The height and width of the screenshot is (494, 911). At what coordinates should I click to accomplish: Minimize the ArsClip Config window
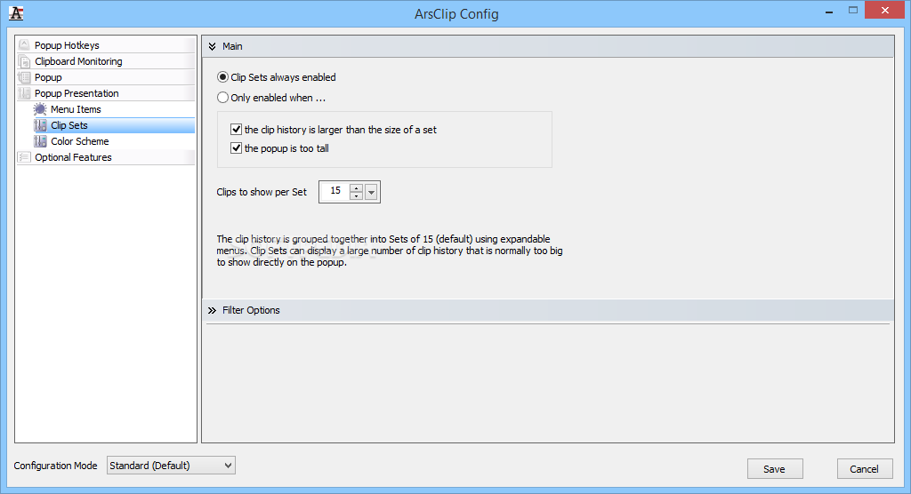click(x=829, y=11)
